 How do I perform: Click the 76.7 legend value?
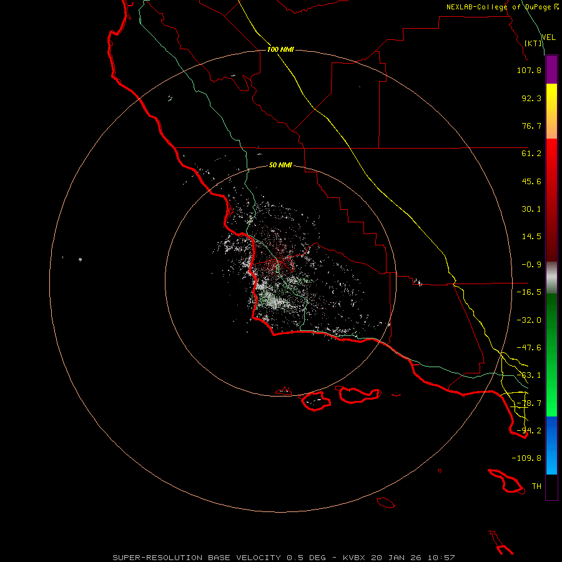point(531,126)
